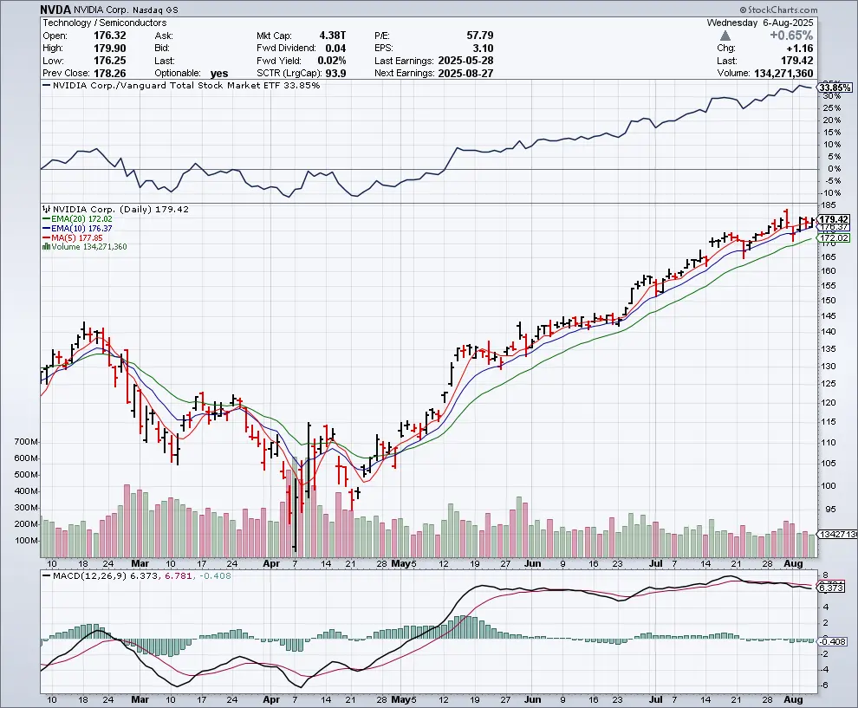The height and width of the screenshot is (708, 858).
Task: Click the volume bars icon in the price legend
Action: coord(47,247)
